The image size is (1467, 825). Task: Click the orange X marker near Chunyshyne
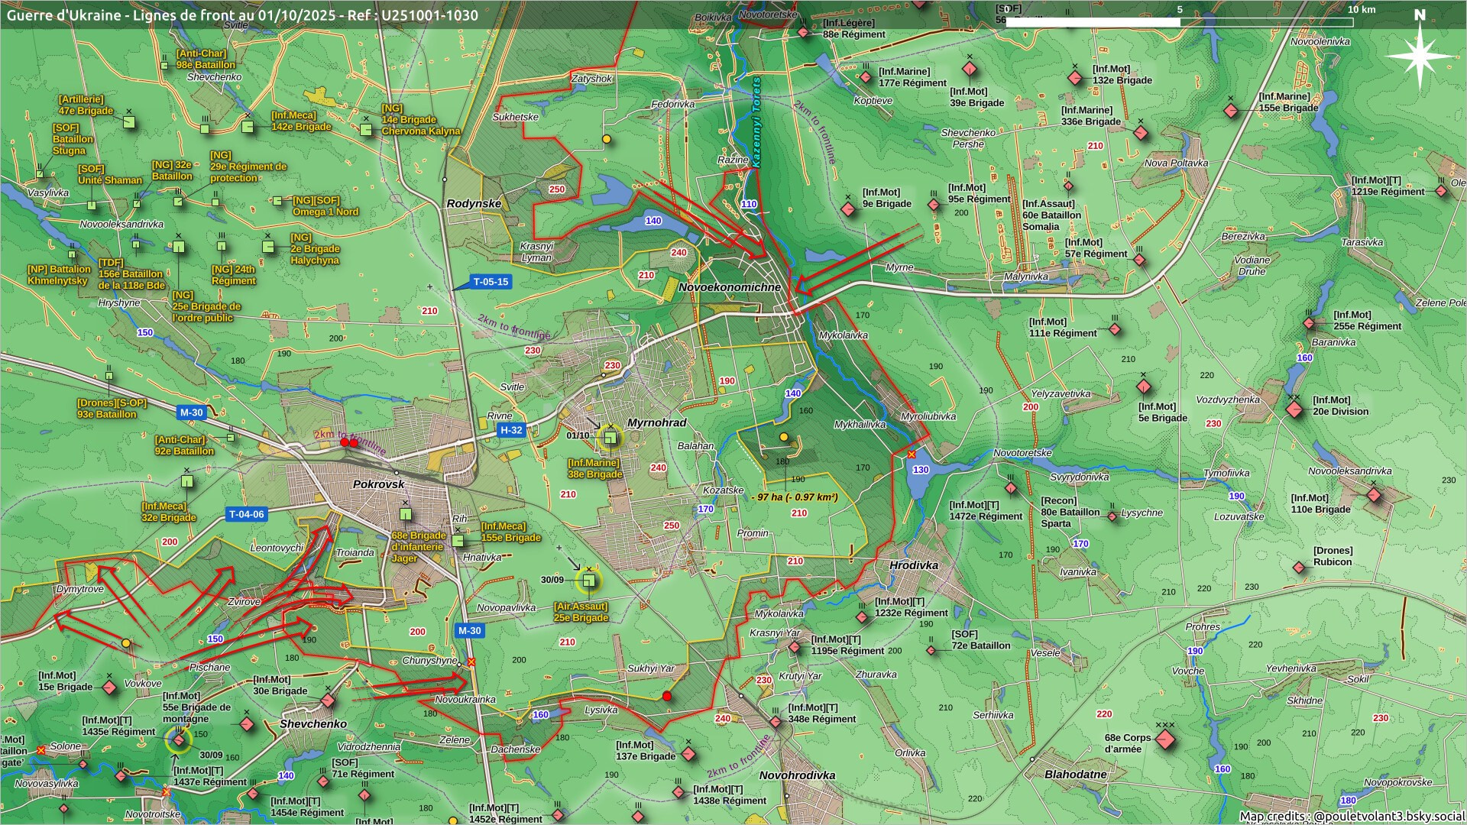coord(471,662)
